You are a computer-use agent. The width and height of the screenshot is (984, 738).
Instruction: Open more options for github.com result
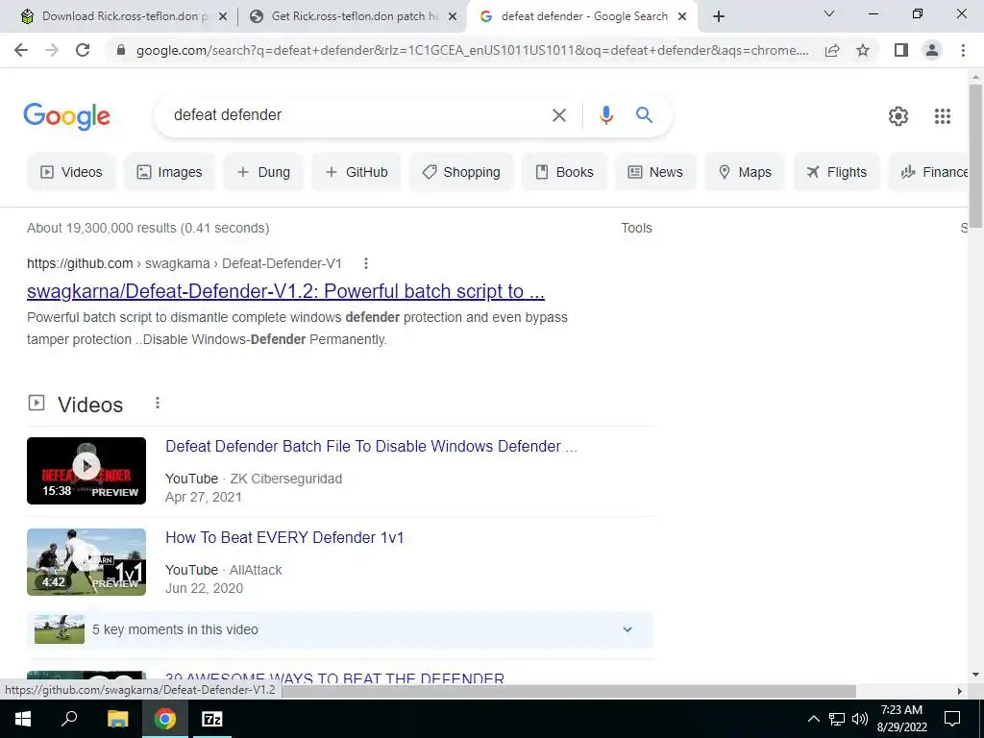[x=366, y=263]
